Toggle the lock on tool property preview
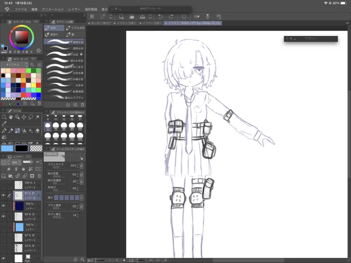 pos(82,158)
